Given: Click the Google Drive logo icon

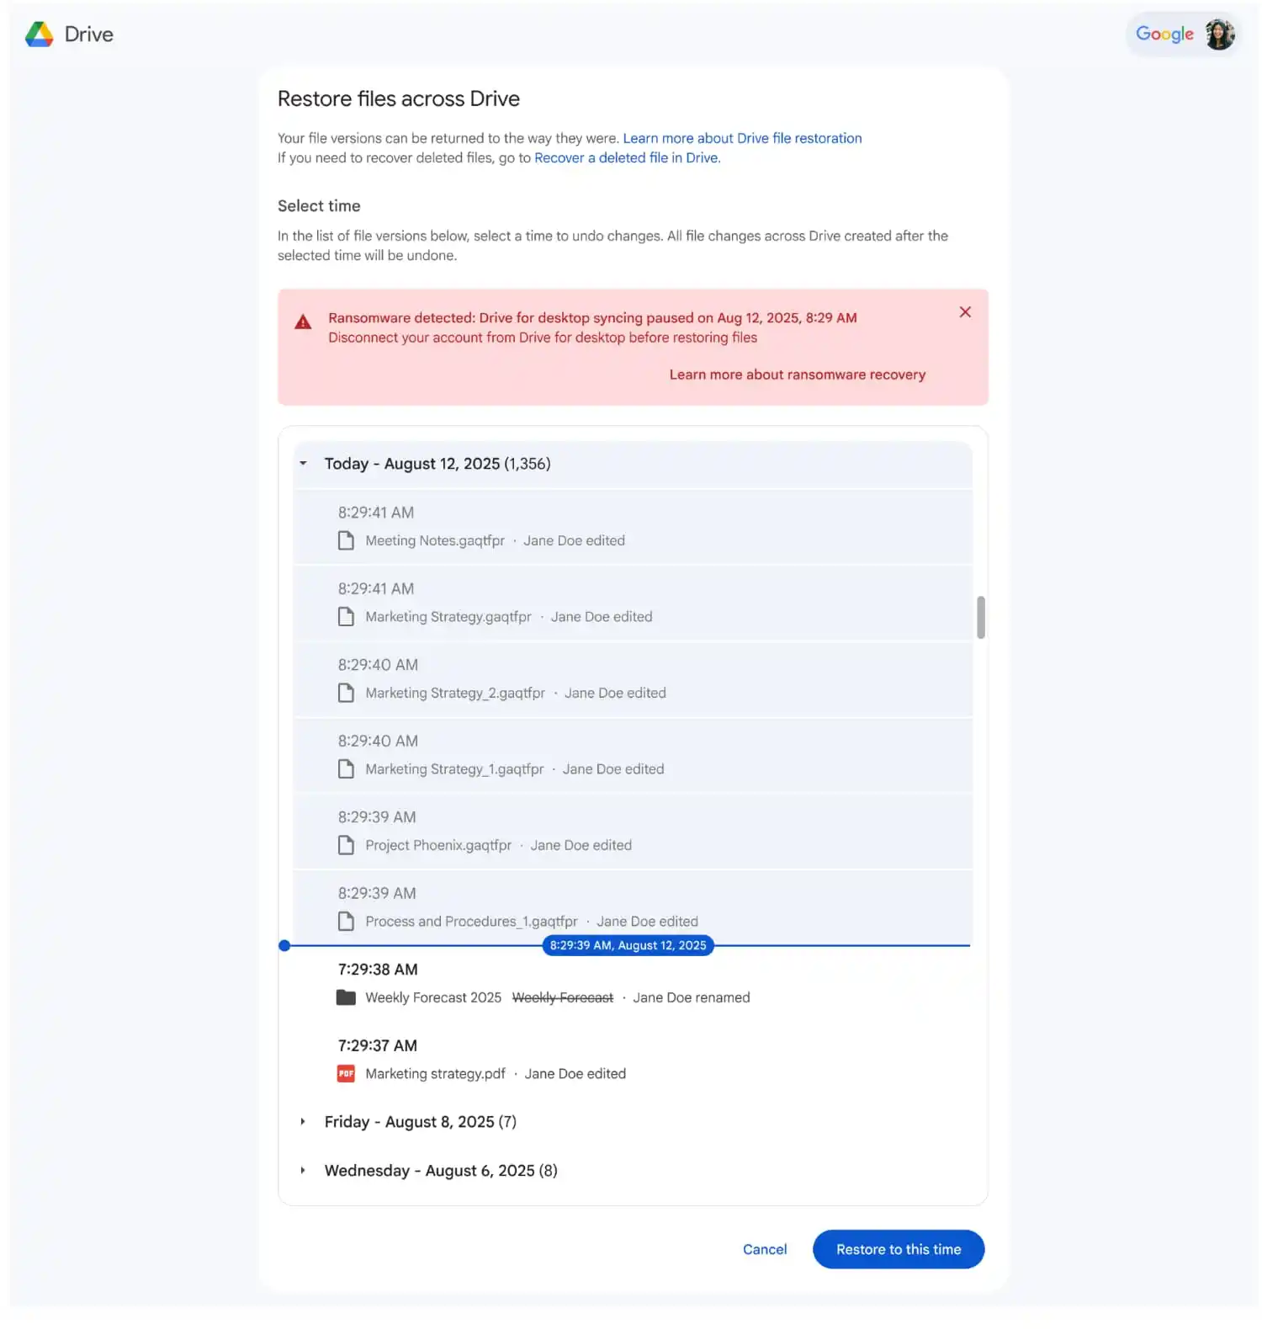Looking at the screenshot, I should pos(40,35).
